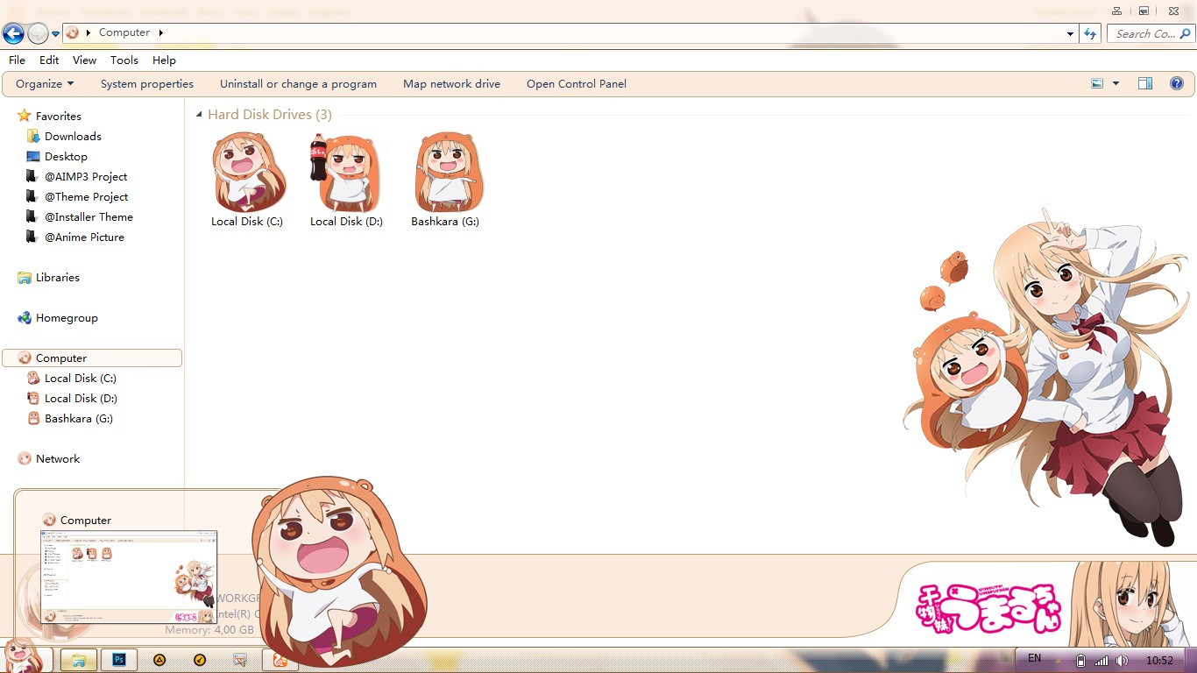
Task: Click Open Control Panel on the toolbar
Action: pos(576,83)
